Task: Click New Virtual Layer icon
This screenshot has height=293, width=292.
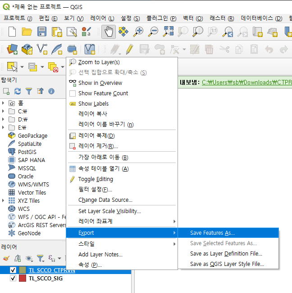Action: [x=90, y=49]
